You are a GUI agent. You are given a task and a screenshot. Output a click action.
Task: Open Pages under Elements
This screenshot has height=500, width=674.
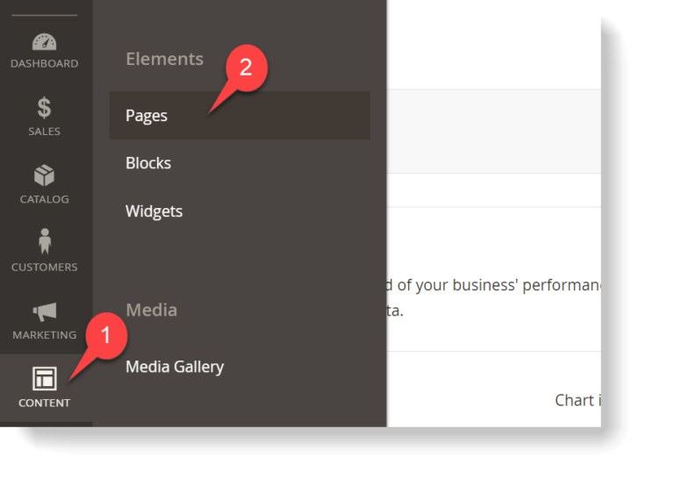click(240, 115)
